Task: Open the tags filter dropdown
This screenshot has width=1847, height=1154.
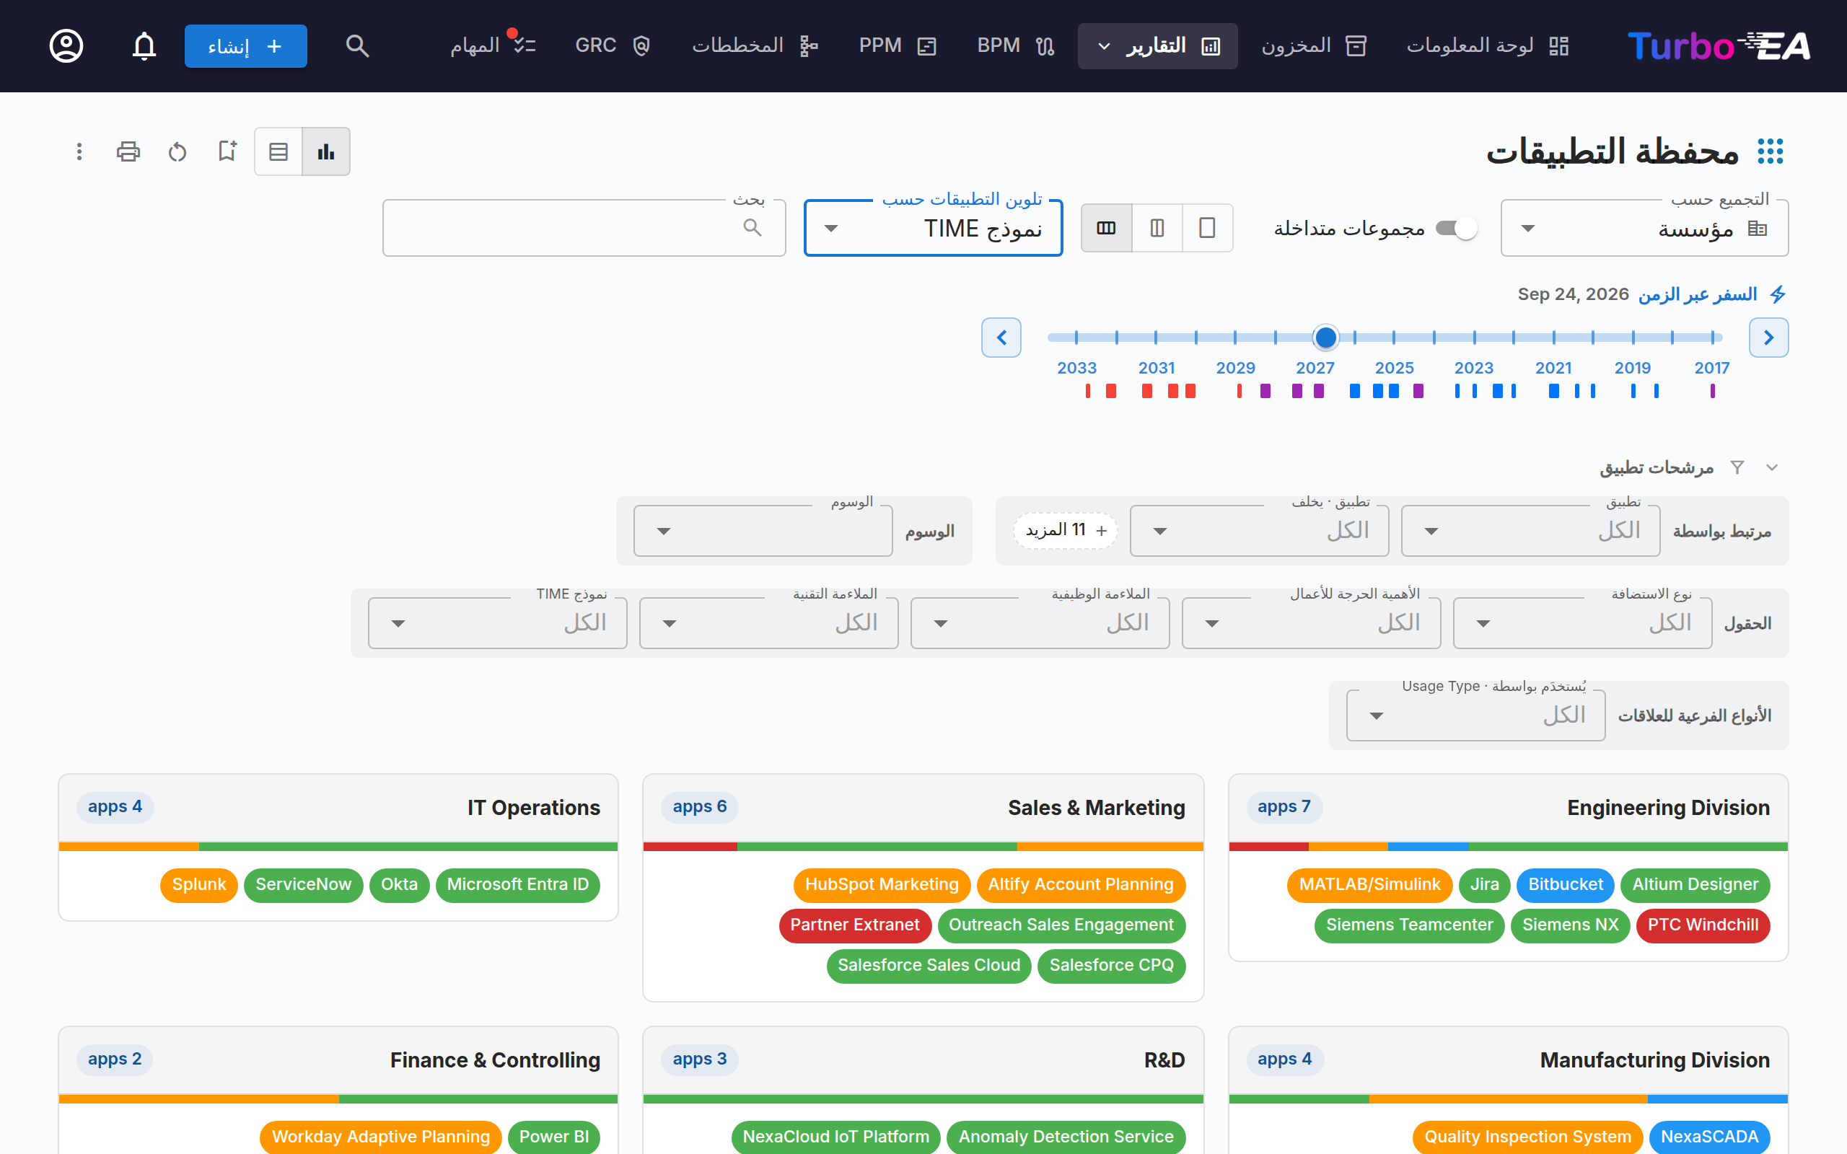Action: [763, 530]
